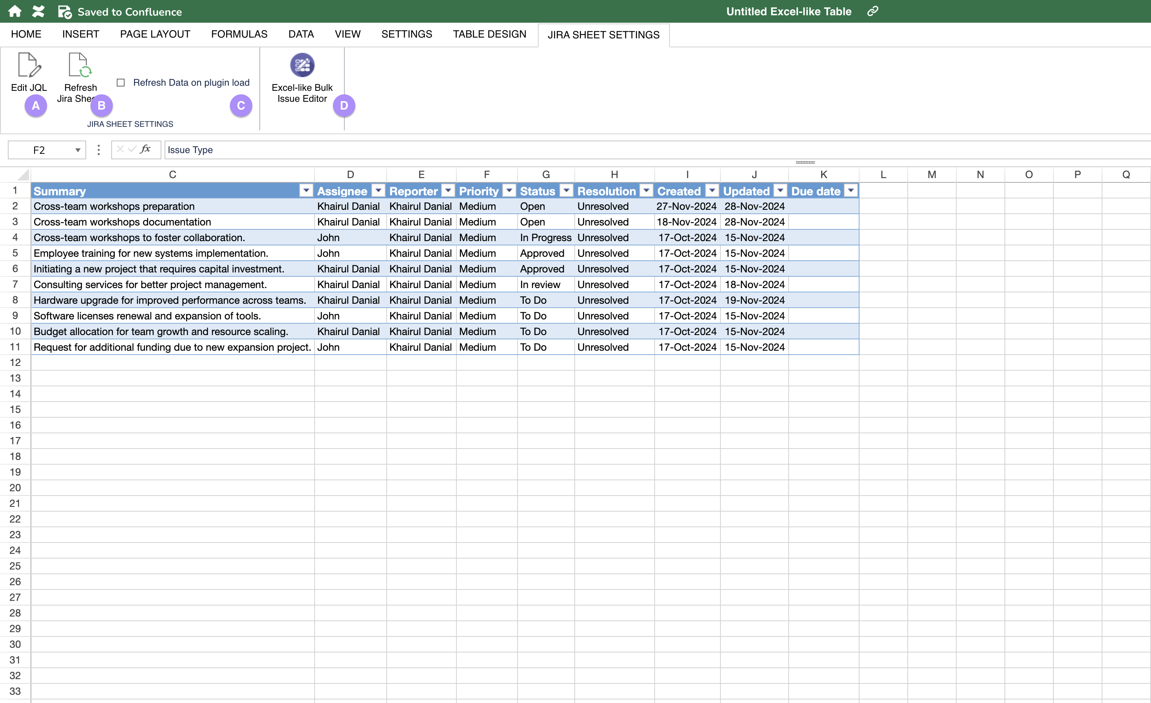This screenshot has height=703, width=1151.
Task: Open the Edit JQL tool
Action: pyautogui.click(x=29, y=65)
